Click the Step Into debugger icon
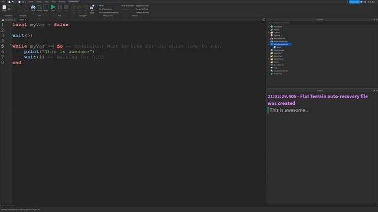 click(x=73, y=7)
